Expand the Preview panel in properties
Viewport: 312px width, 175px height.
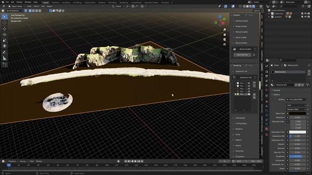pos(276,90)
